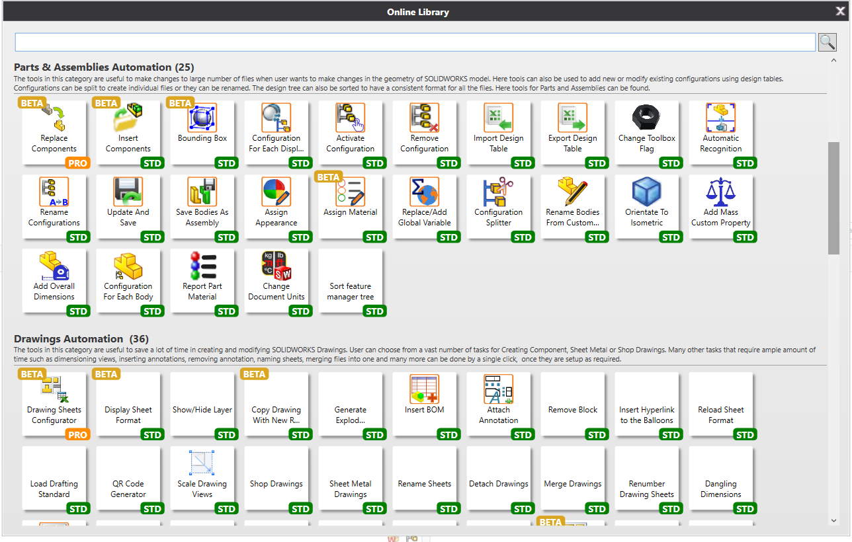Select the Display Sheet Format tile
The height and width of the screenshot is (542, 852).
click(128, 405)
